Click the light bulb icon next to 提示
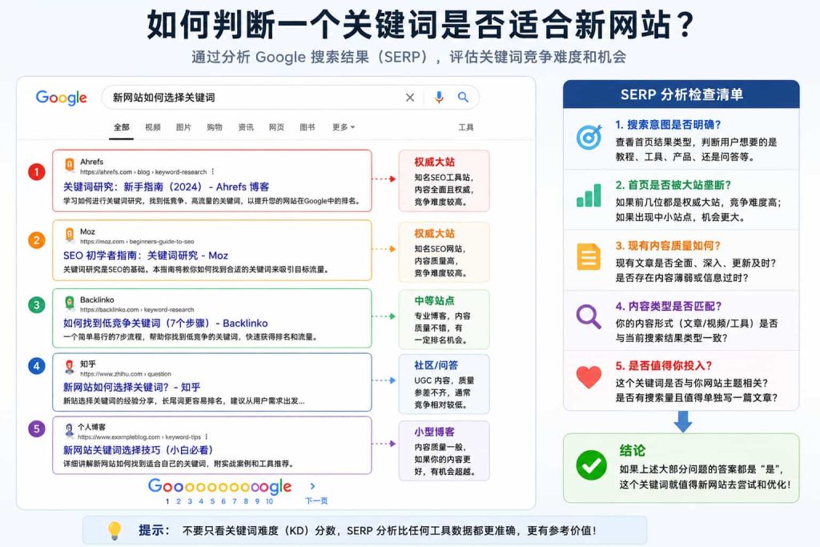Viewport: 820px width, 547px height. coord(114,530)
